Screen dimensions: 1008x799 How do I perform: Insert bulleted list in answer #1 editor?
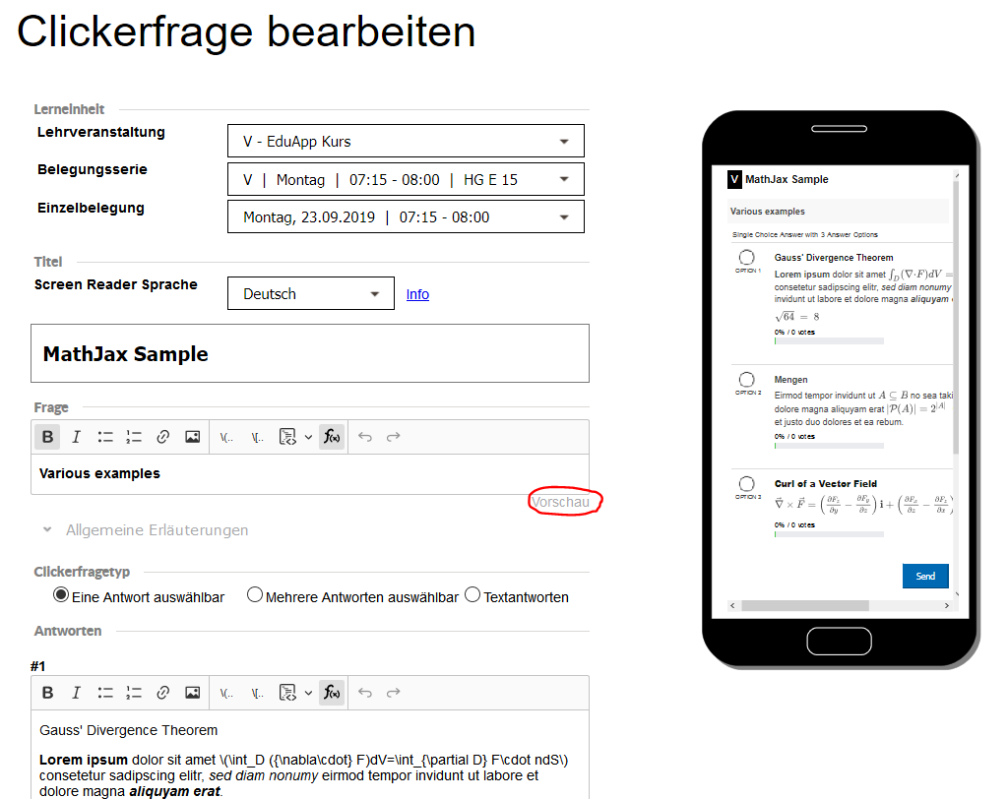pyautogui.click(x=104, y=693)
